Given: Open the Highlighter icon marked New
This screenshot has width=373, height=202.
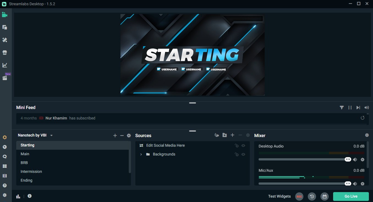Looking at the screenshot, I should (4, 78).
